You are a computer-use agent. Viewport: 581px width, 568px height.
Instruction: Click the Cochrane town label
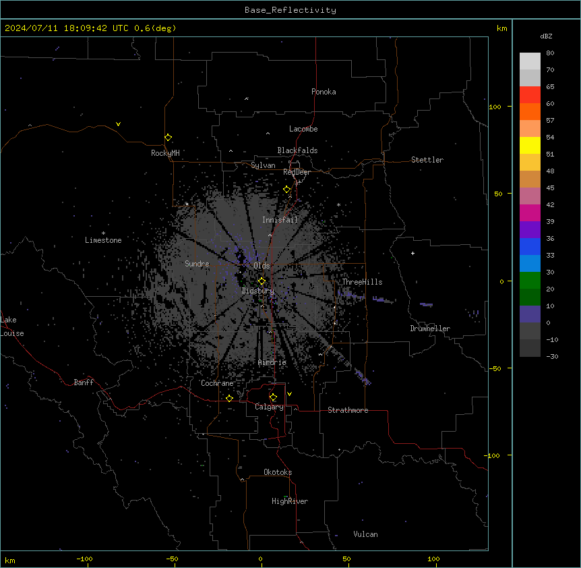217,383
